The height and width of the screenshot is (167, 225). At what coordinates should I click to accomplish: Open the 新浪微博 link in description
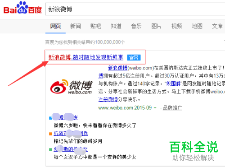click(x=118, y=68)
